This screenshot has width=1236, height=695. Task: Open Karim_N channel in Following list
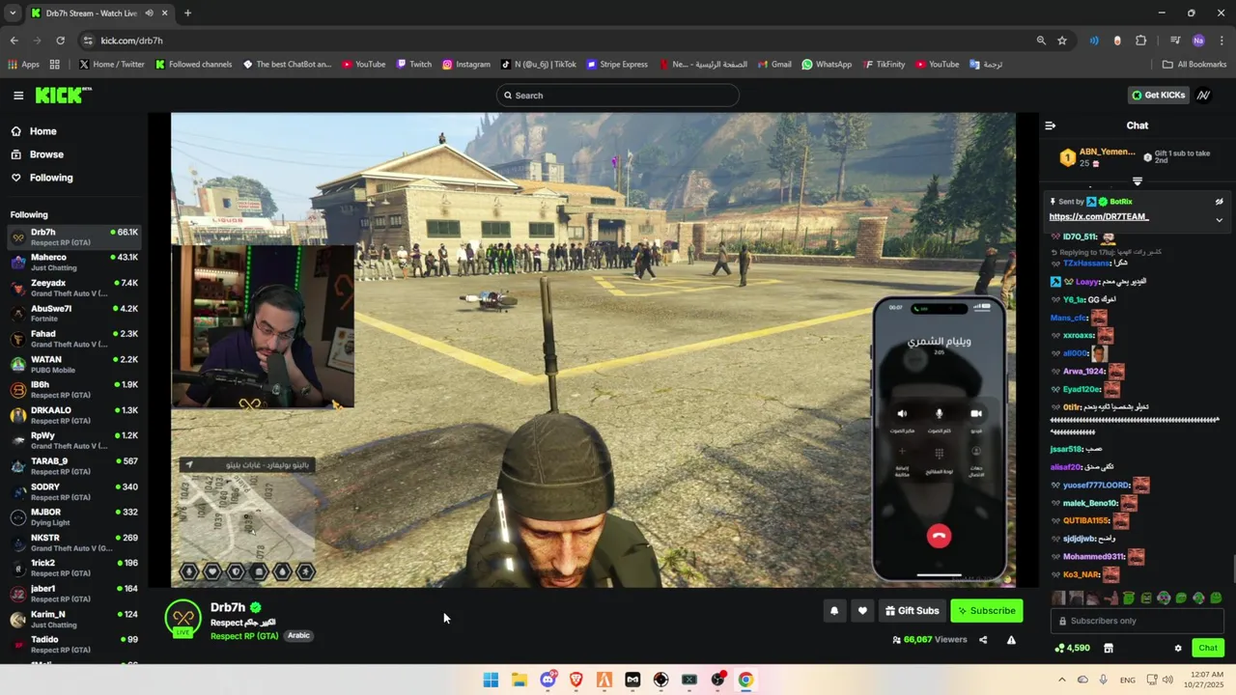coord(73,619)
